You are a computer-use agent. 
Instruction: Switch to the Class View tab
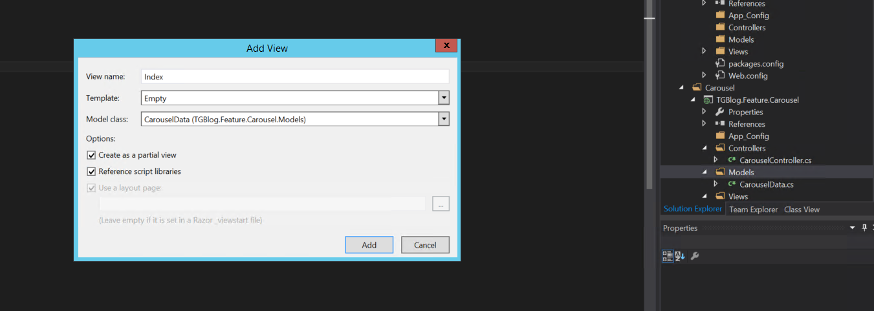pos(802,209)
